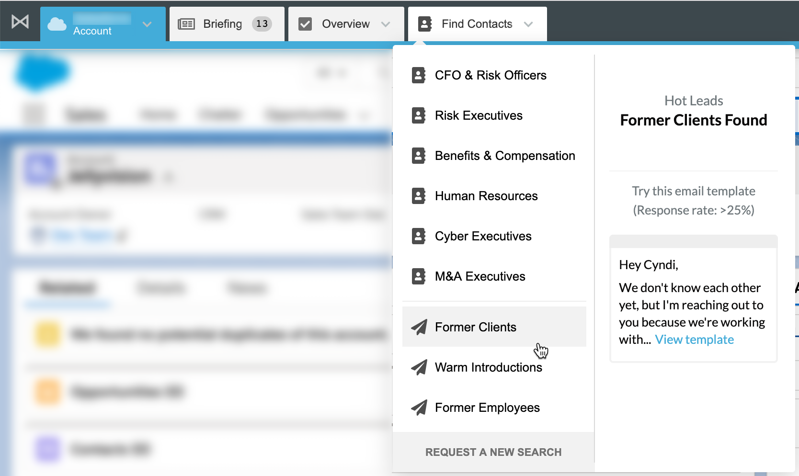
Task: Open the Overview dropdown arrow
Action: tap(386, 24)
